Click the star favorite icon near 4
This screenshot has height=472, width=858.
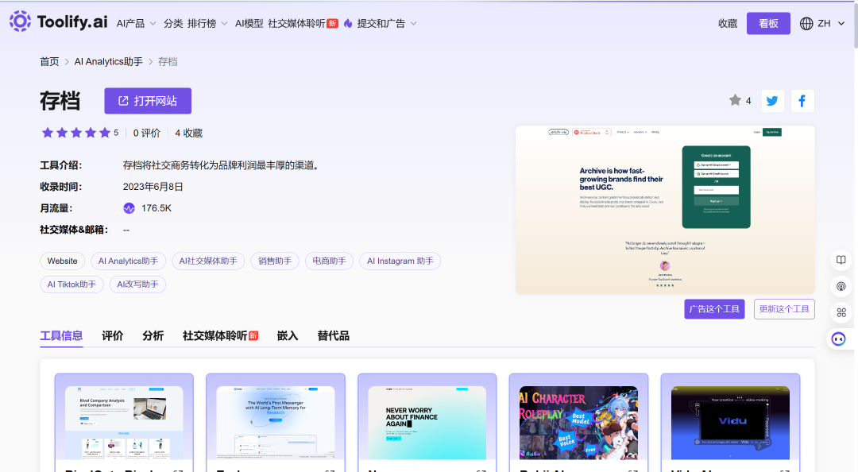[735, 100]
